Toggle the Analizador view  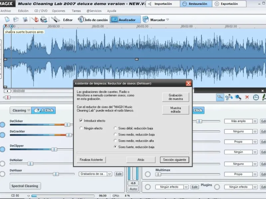click(x=125, y=20)
